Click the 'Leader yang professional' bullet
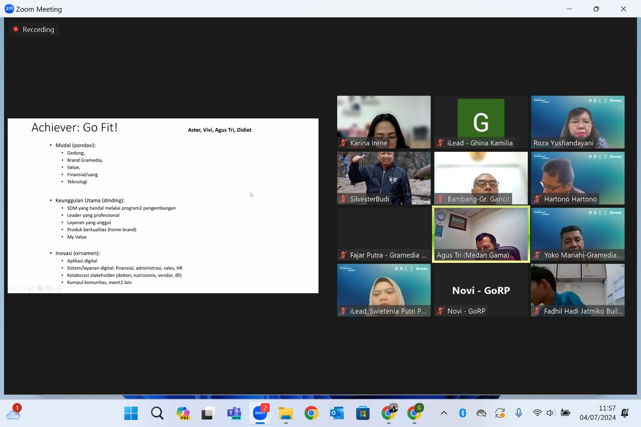 pyautogui.click(x=93, y=215)
